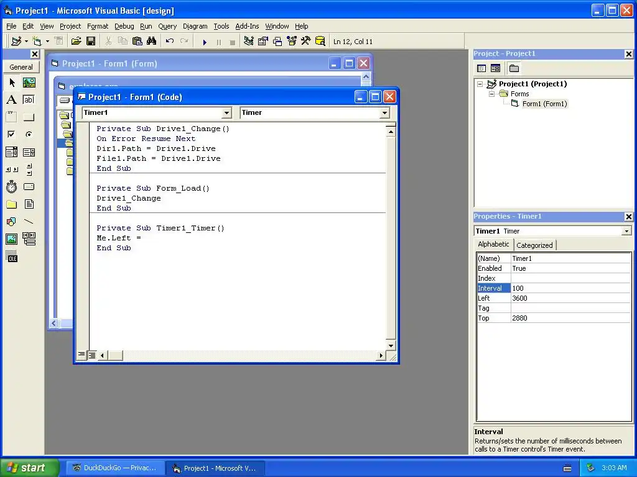Select the VScrollBar control in the toolbox

pyautogui.click(x=29, y=170)
